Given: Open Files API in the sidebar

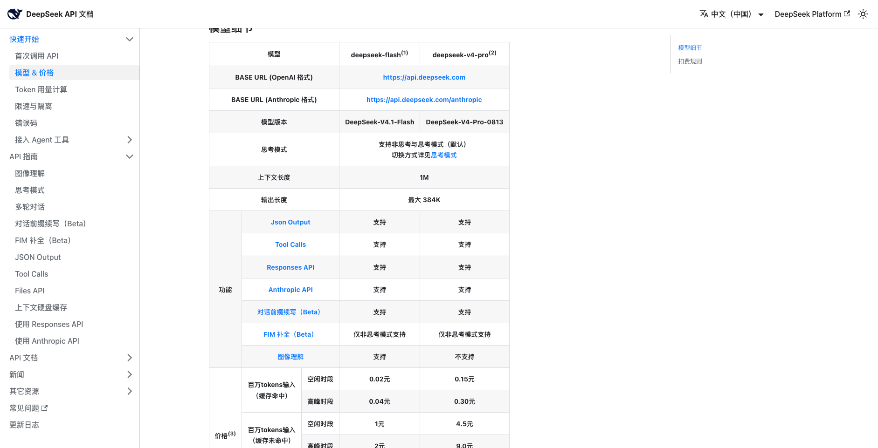Looking at the screenshot, I should tap(30, 291).
